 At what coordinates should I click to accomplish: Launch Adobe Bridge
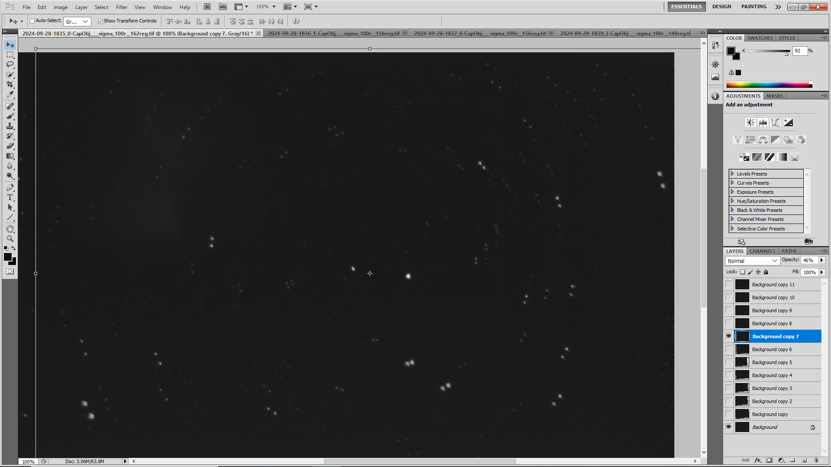[207, 7]
